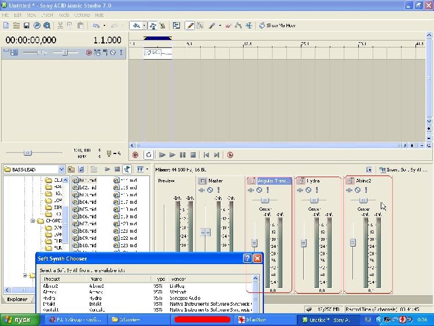Open track FX on the first track header

[97, 52]
